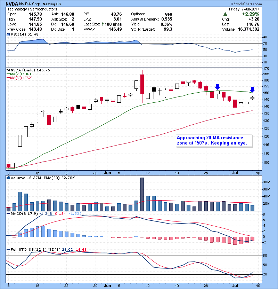Screen dimensions: 278x289
Task: Click the Yield value 0.36%
Action: (x=166, y=24)
